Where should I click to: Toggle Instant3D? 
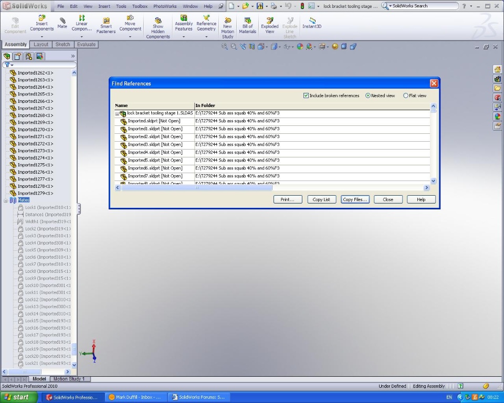pos(312,23)
